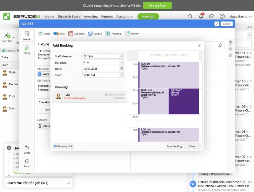This screenshot has width=254, height=192.
Task: Open the inbox tray icon
Action: (x=211, y=16)
